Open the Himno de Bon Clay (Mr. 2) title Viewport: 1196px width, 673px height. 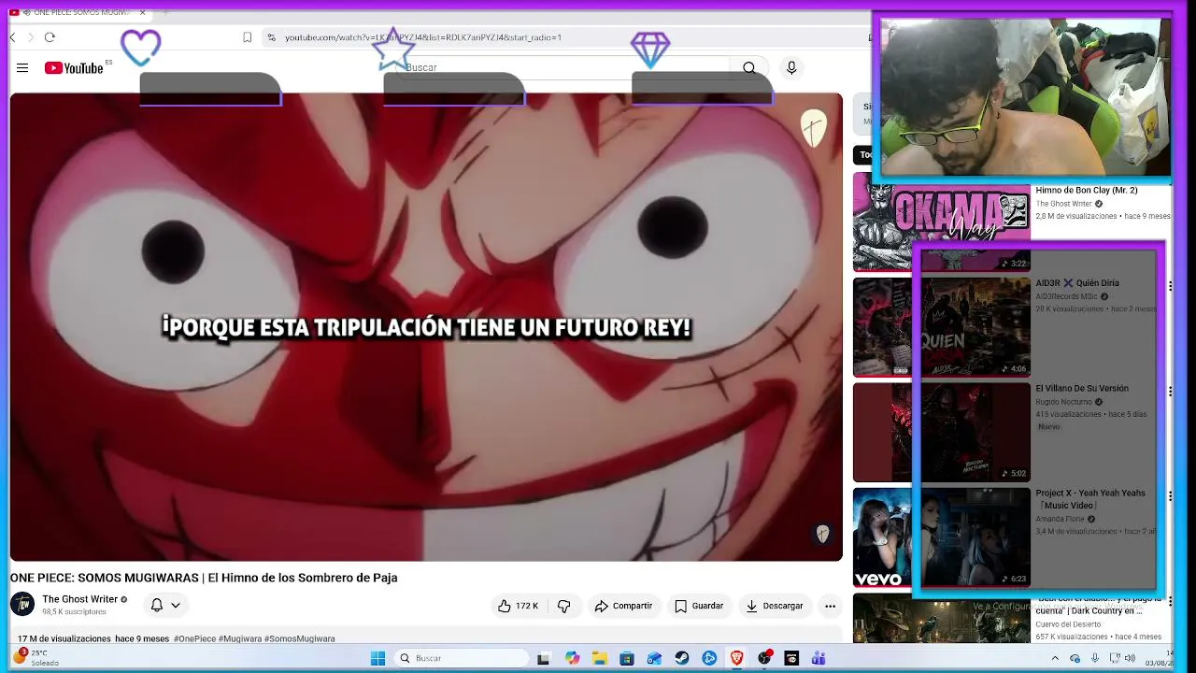coord(1086,191)
